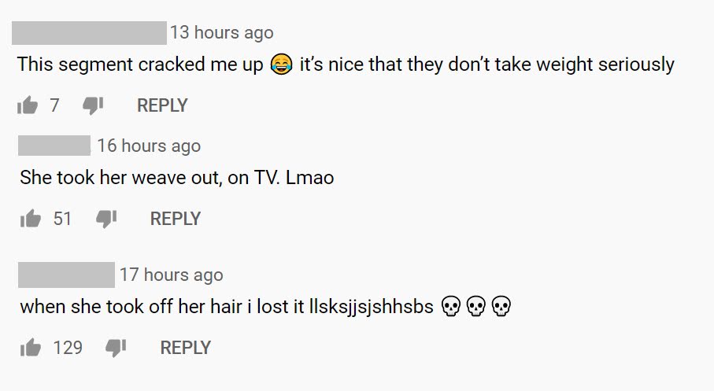Dislike the comment posted 17 hours ago
The width and height of the screenshot is (714, 391).
(x=116, y=349)
